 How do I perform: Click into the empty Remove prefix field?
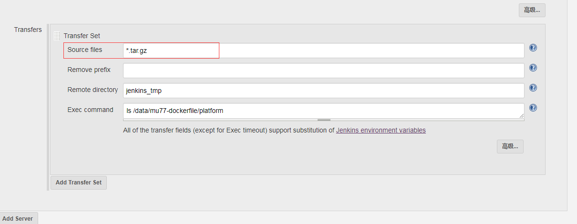(x=323, y=71)
